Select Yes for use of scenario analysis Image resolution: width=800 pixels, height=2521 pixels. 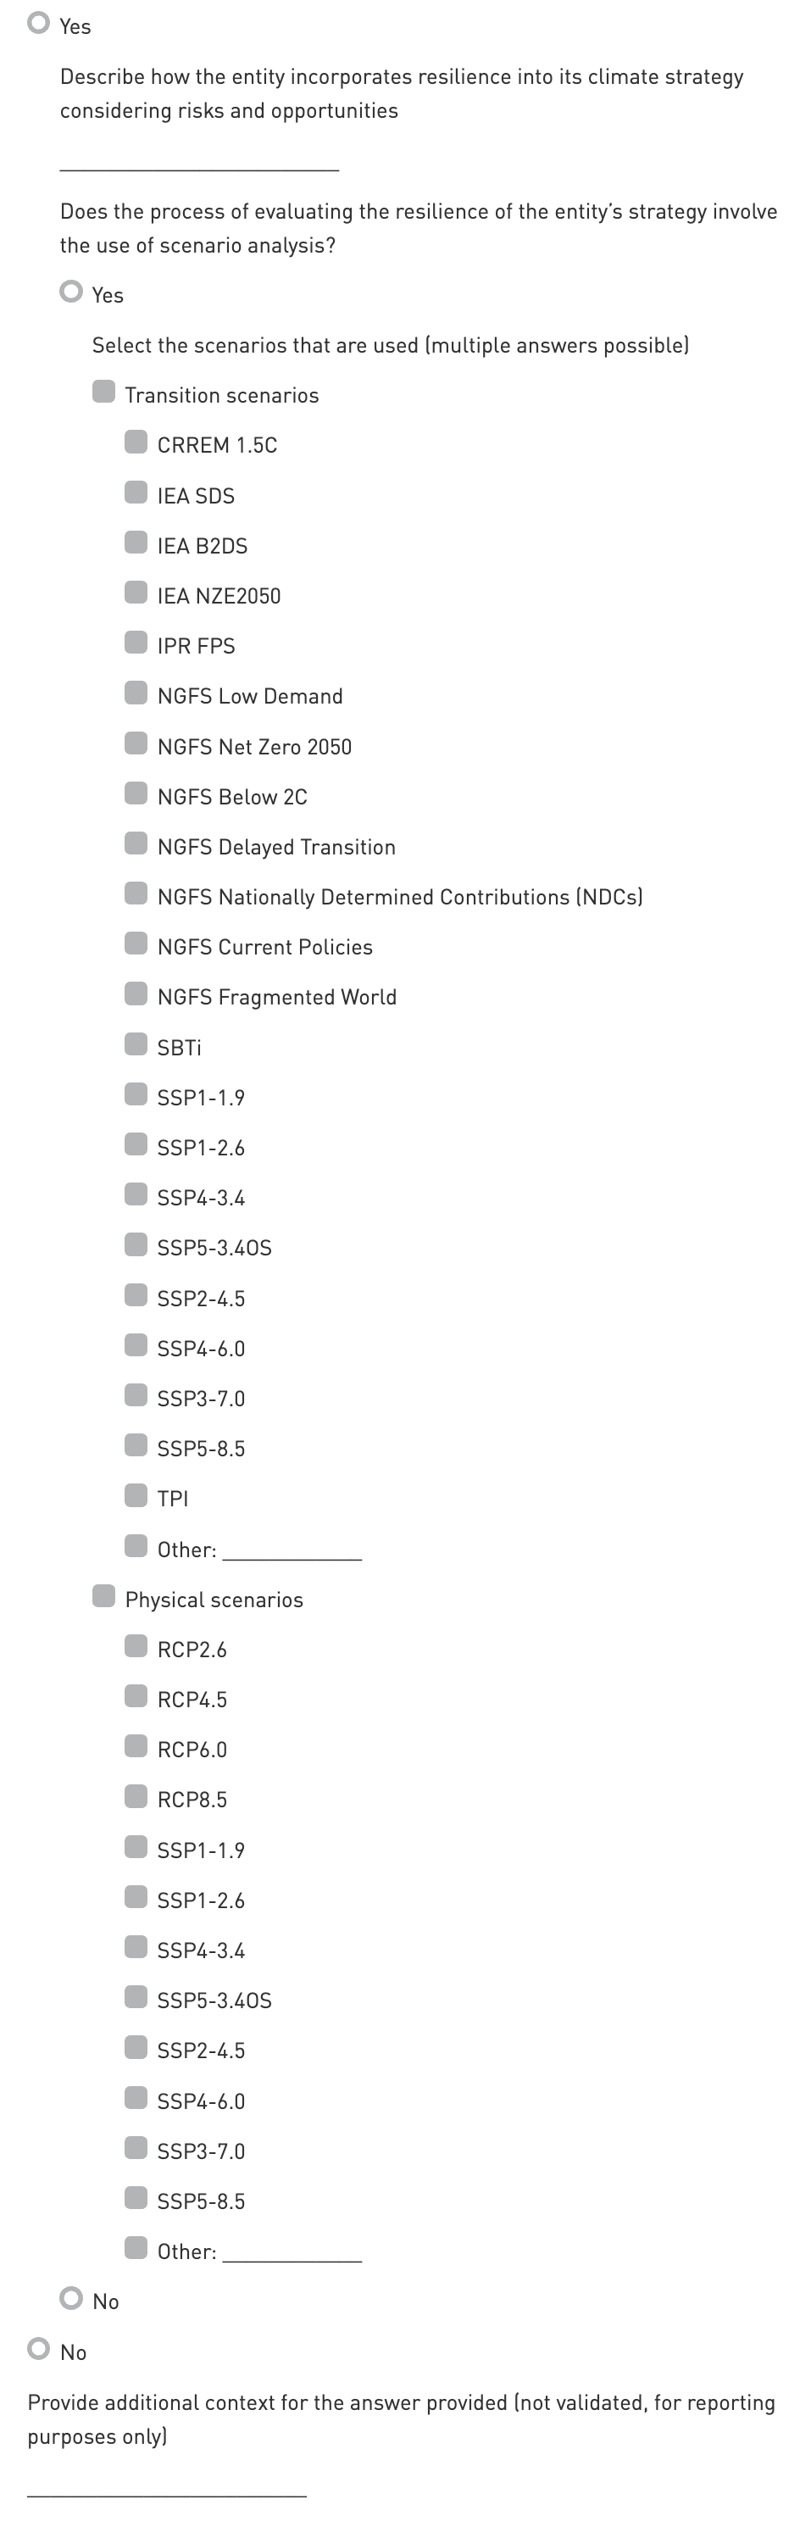[71, 292]
